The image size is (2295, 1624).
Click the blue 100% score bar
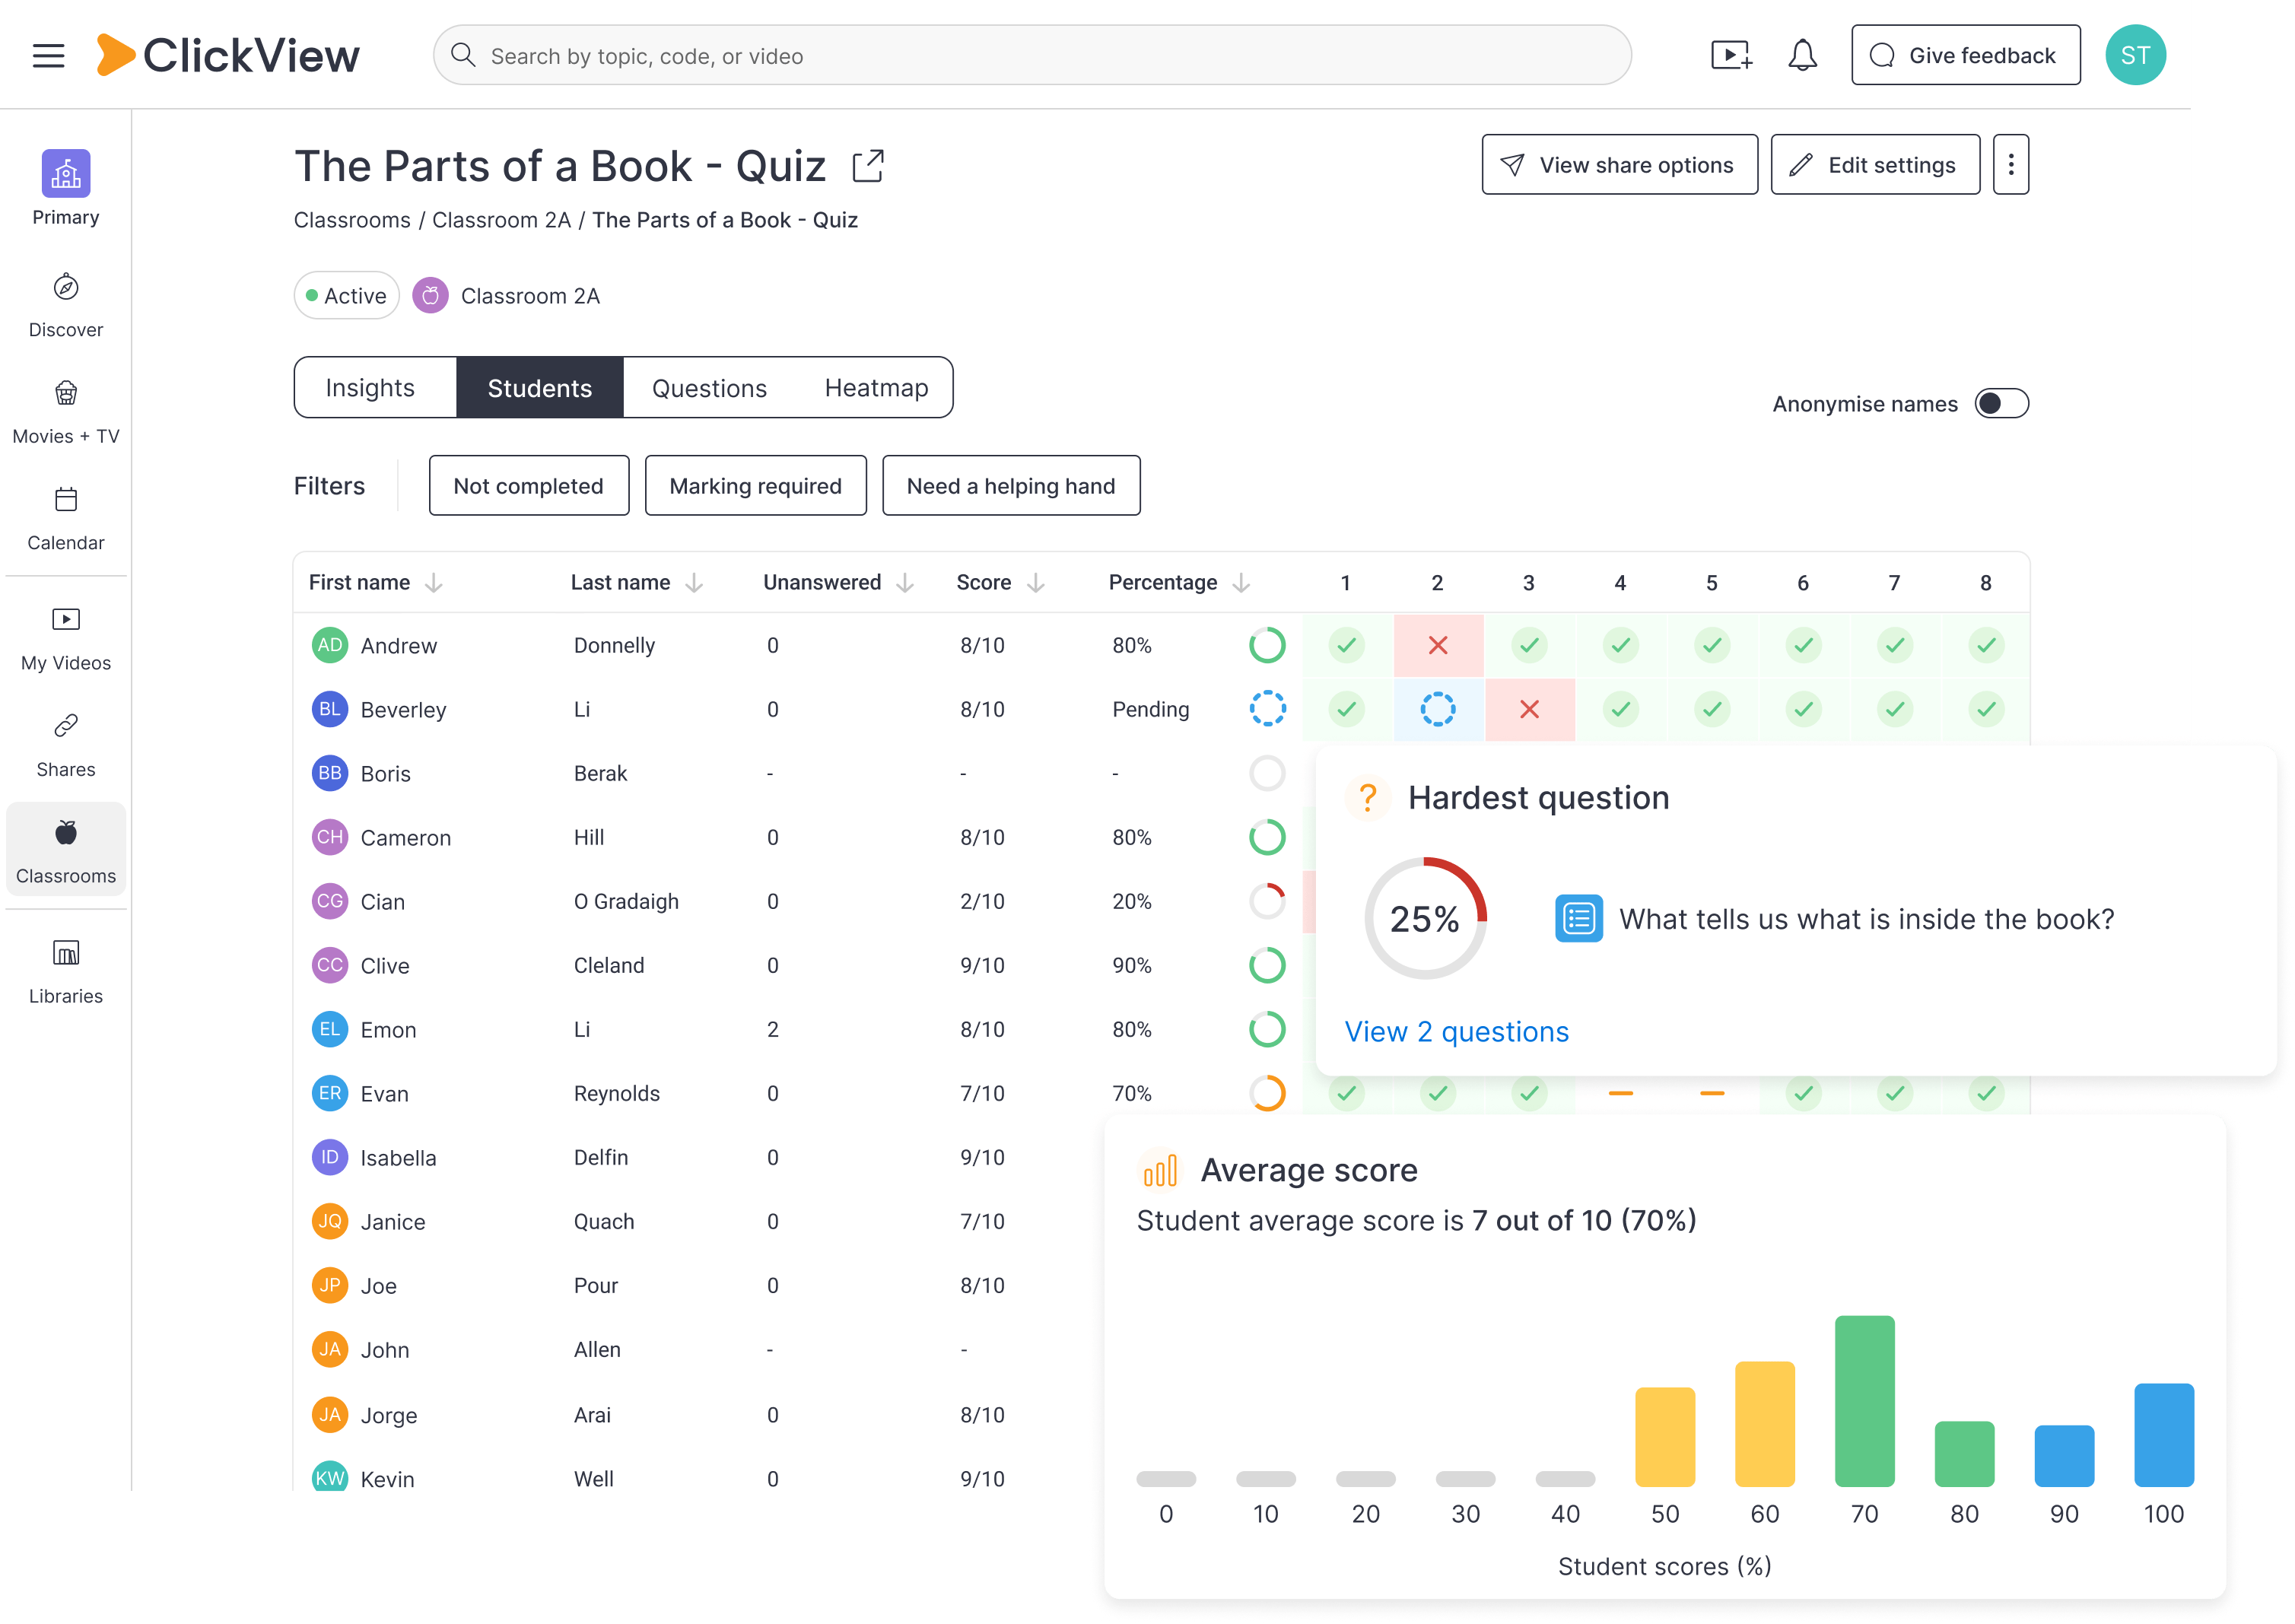[2163, 1435]
